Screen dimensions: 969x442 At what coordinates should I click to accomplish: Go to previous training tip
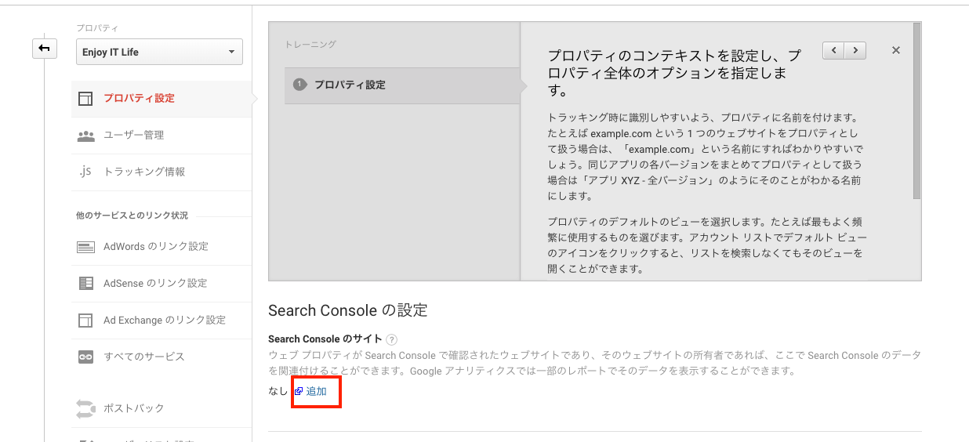[x=833, y=50]
